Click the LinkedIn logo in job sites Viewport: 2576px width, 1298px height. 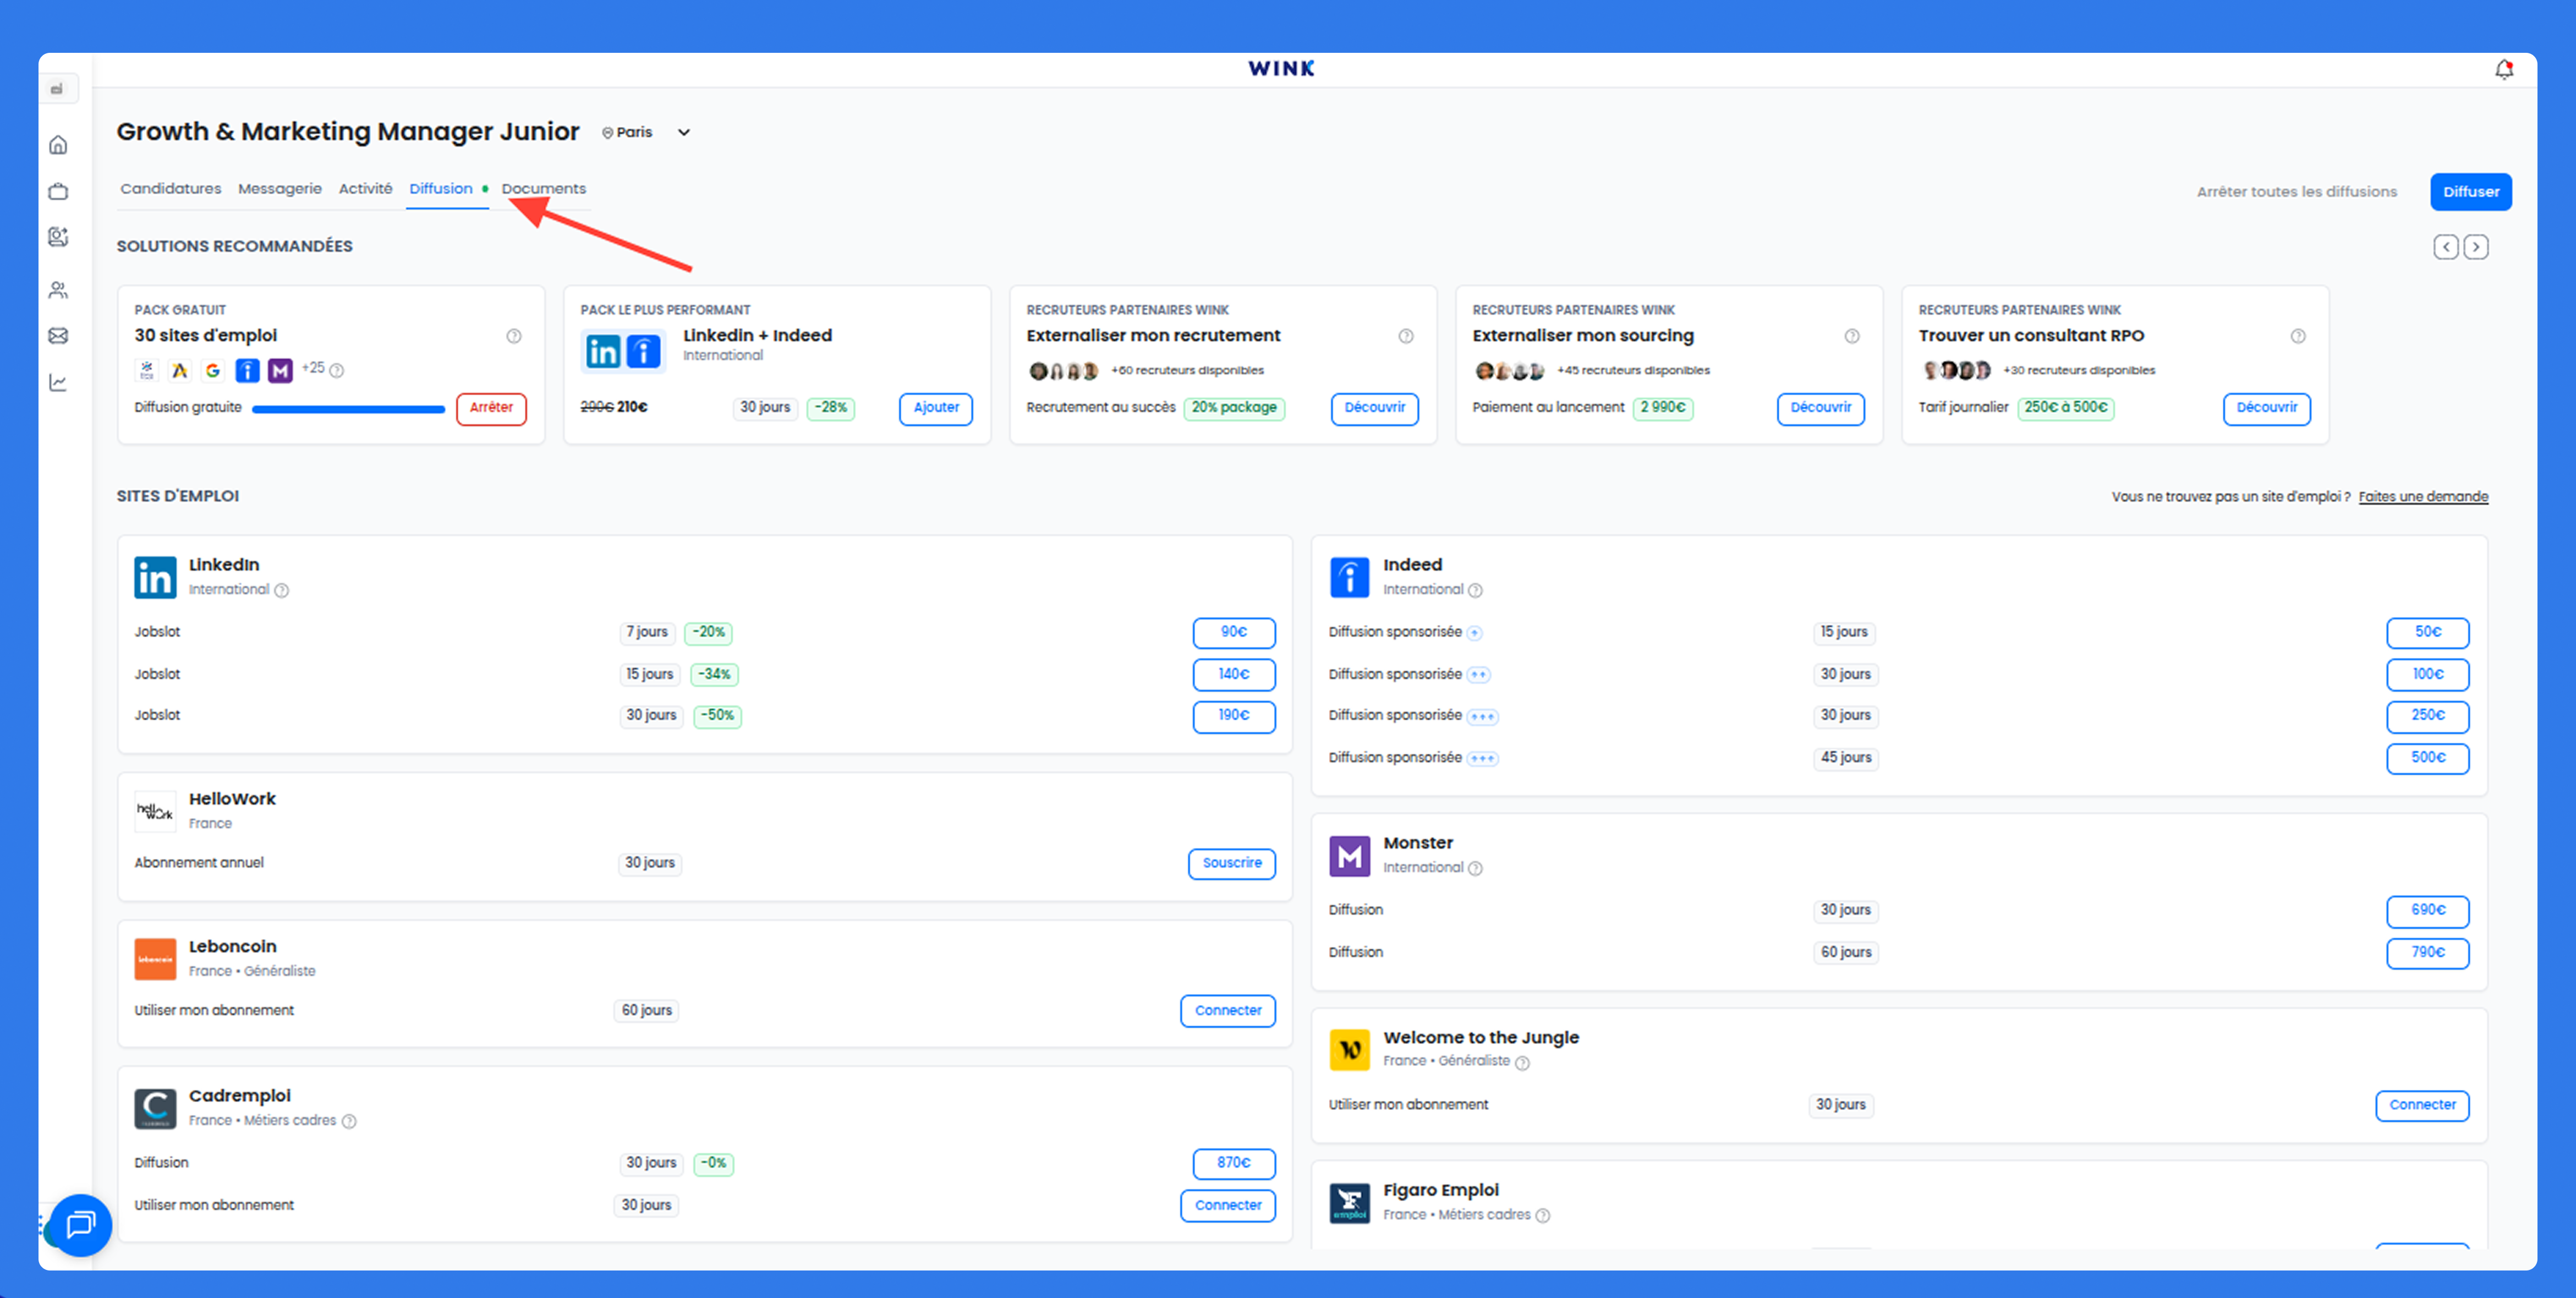tap(155, 577)
